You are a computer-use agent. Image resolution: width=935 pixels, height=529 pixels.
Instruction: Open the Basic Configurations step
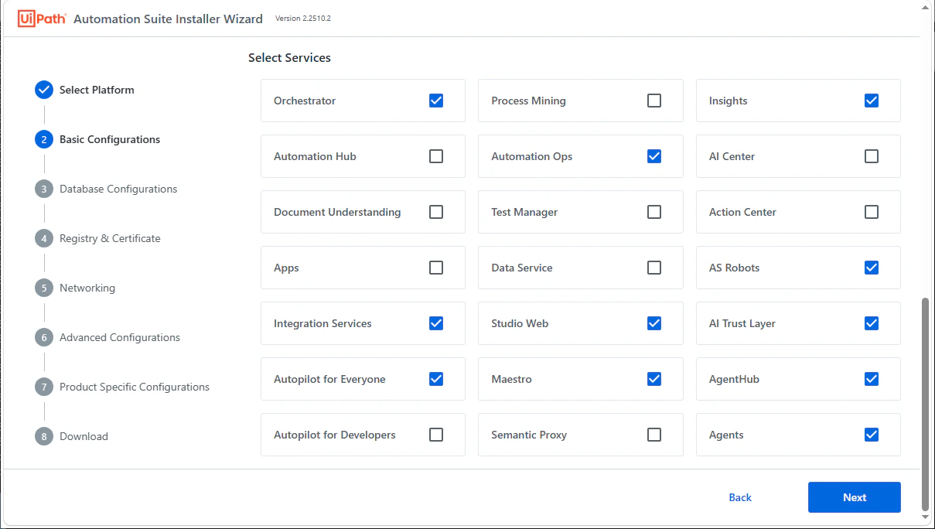(x=110, y=139)
